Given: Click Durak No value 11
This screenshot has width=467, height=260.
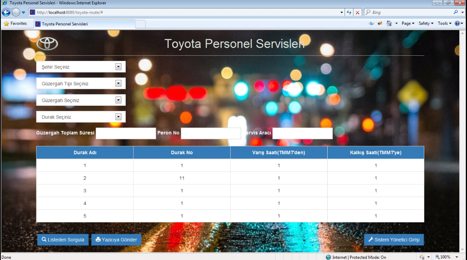Looking at the screenshot, I should [182, 178].
